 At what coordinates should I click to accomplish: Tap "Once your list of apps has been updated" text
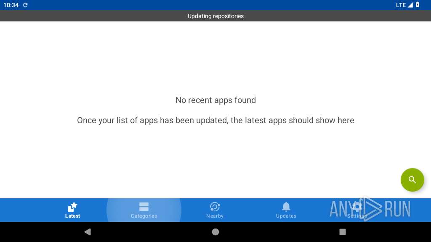tap(152, 121)
